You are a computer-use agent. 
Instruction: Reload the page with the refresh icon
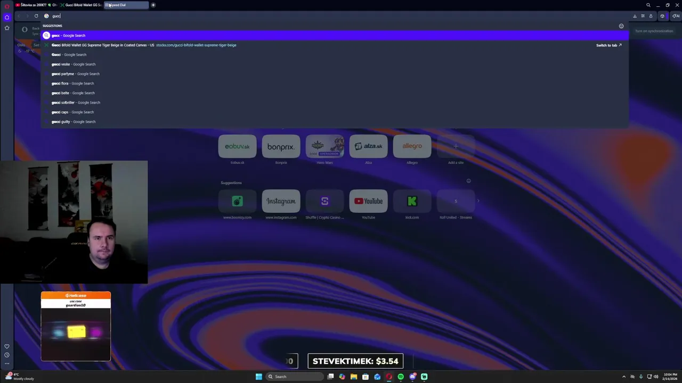36,16
